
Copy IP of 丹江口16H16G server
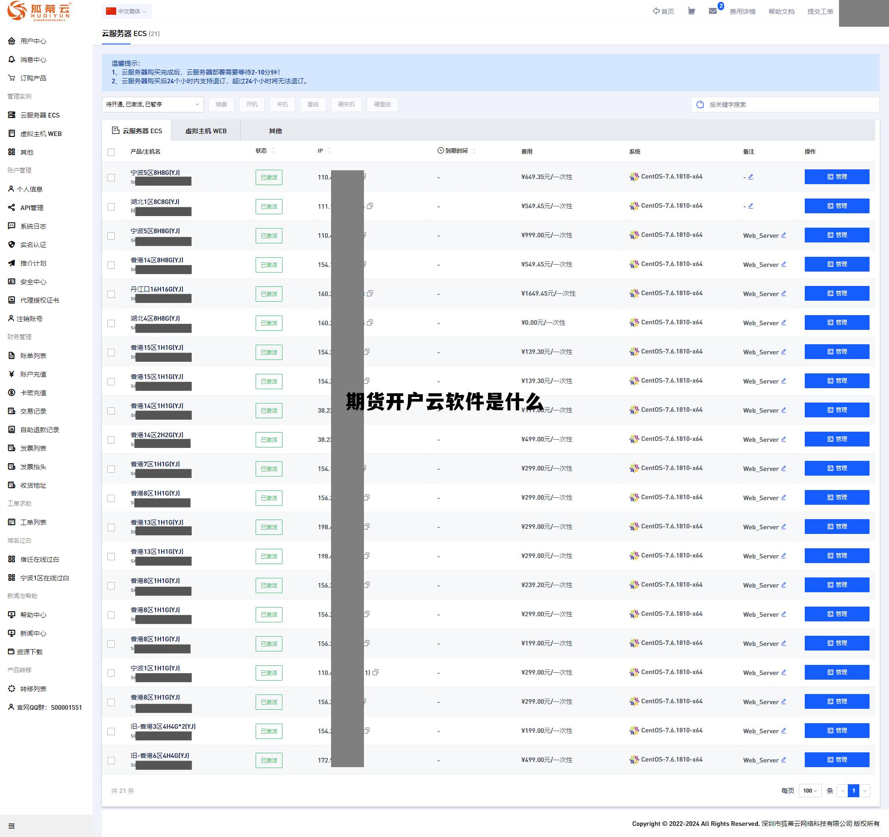tap(370, 293)
